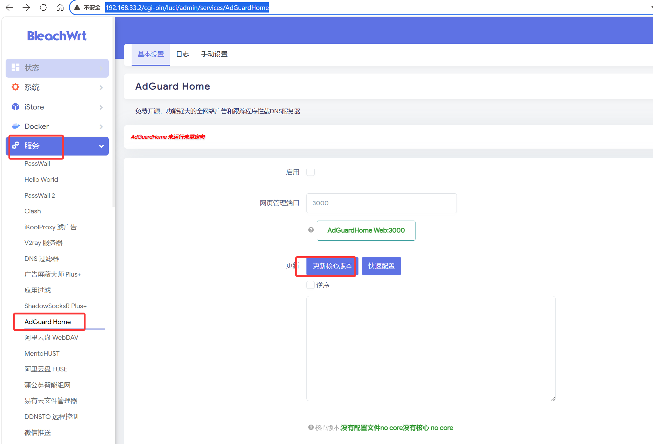The image size is (653, 444).
Task: Click the AdGuardHome Web:3000 button
Action: tap(366, 231)
